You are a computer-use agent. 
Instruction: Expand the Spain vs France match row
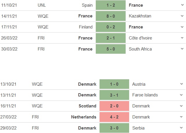[x=182, y=5]
